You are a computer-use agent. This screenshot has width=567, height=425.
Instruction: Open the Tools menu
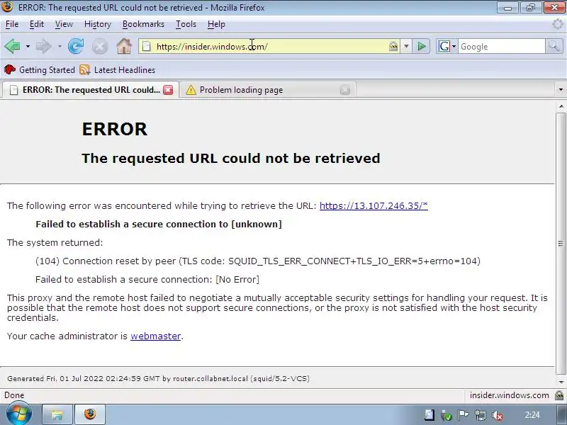[186, 24]
